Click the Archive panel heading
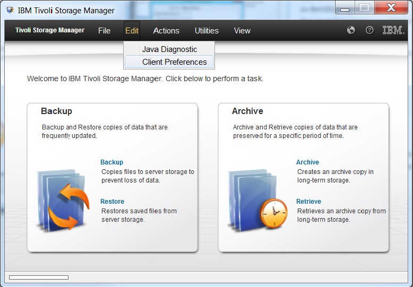 247,111
